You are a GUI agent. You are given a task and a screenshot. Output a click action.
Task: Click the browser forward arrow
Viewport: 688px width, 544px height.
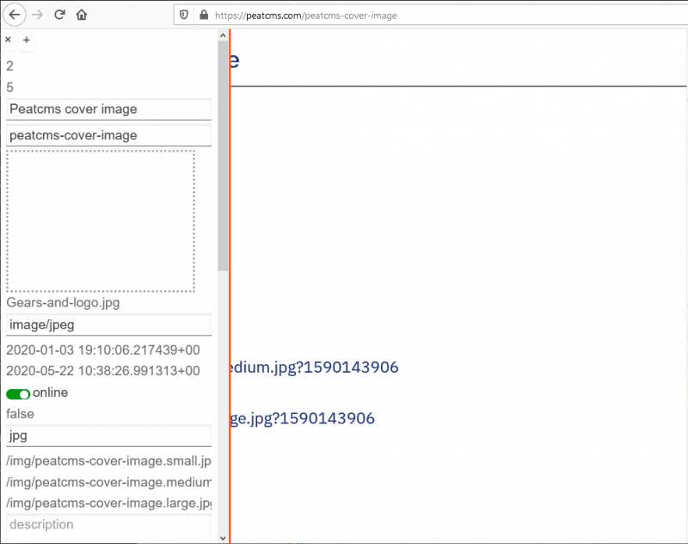click(x=38, y=15)
